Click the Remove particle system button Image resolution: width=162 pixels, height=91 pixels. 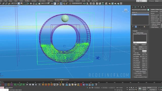point(144,45)
